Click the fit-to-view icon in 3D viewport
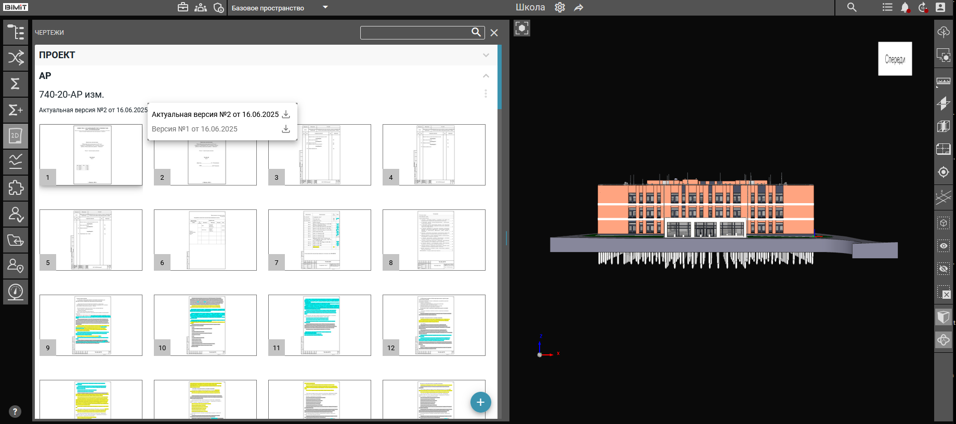 click(522, 28)
